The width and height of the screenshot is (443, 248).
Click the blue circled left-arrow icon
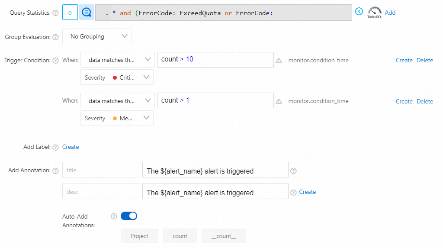click(x=359, y=12)
